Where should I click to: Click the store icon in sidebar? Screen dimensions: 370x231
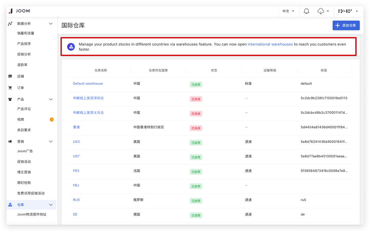(x=10, y=76)
